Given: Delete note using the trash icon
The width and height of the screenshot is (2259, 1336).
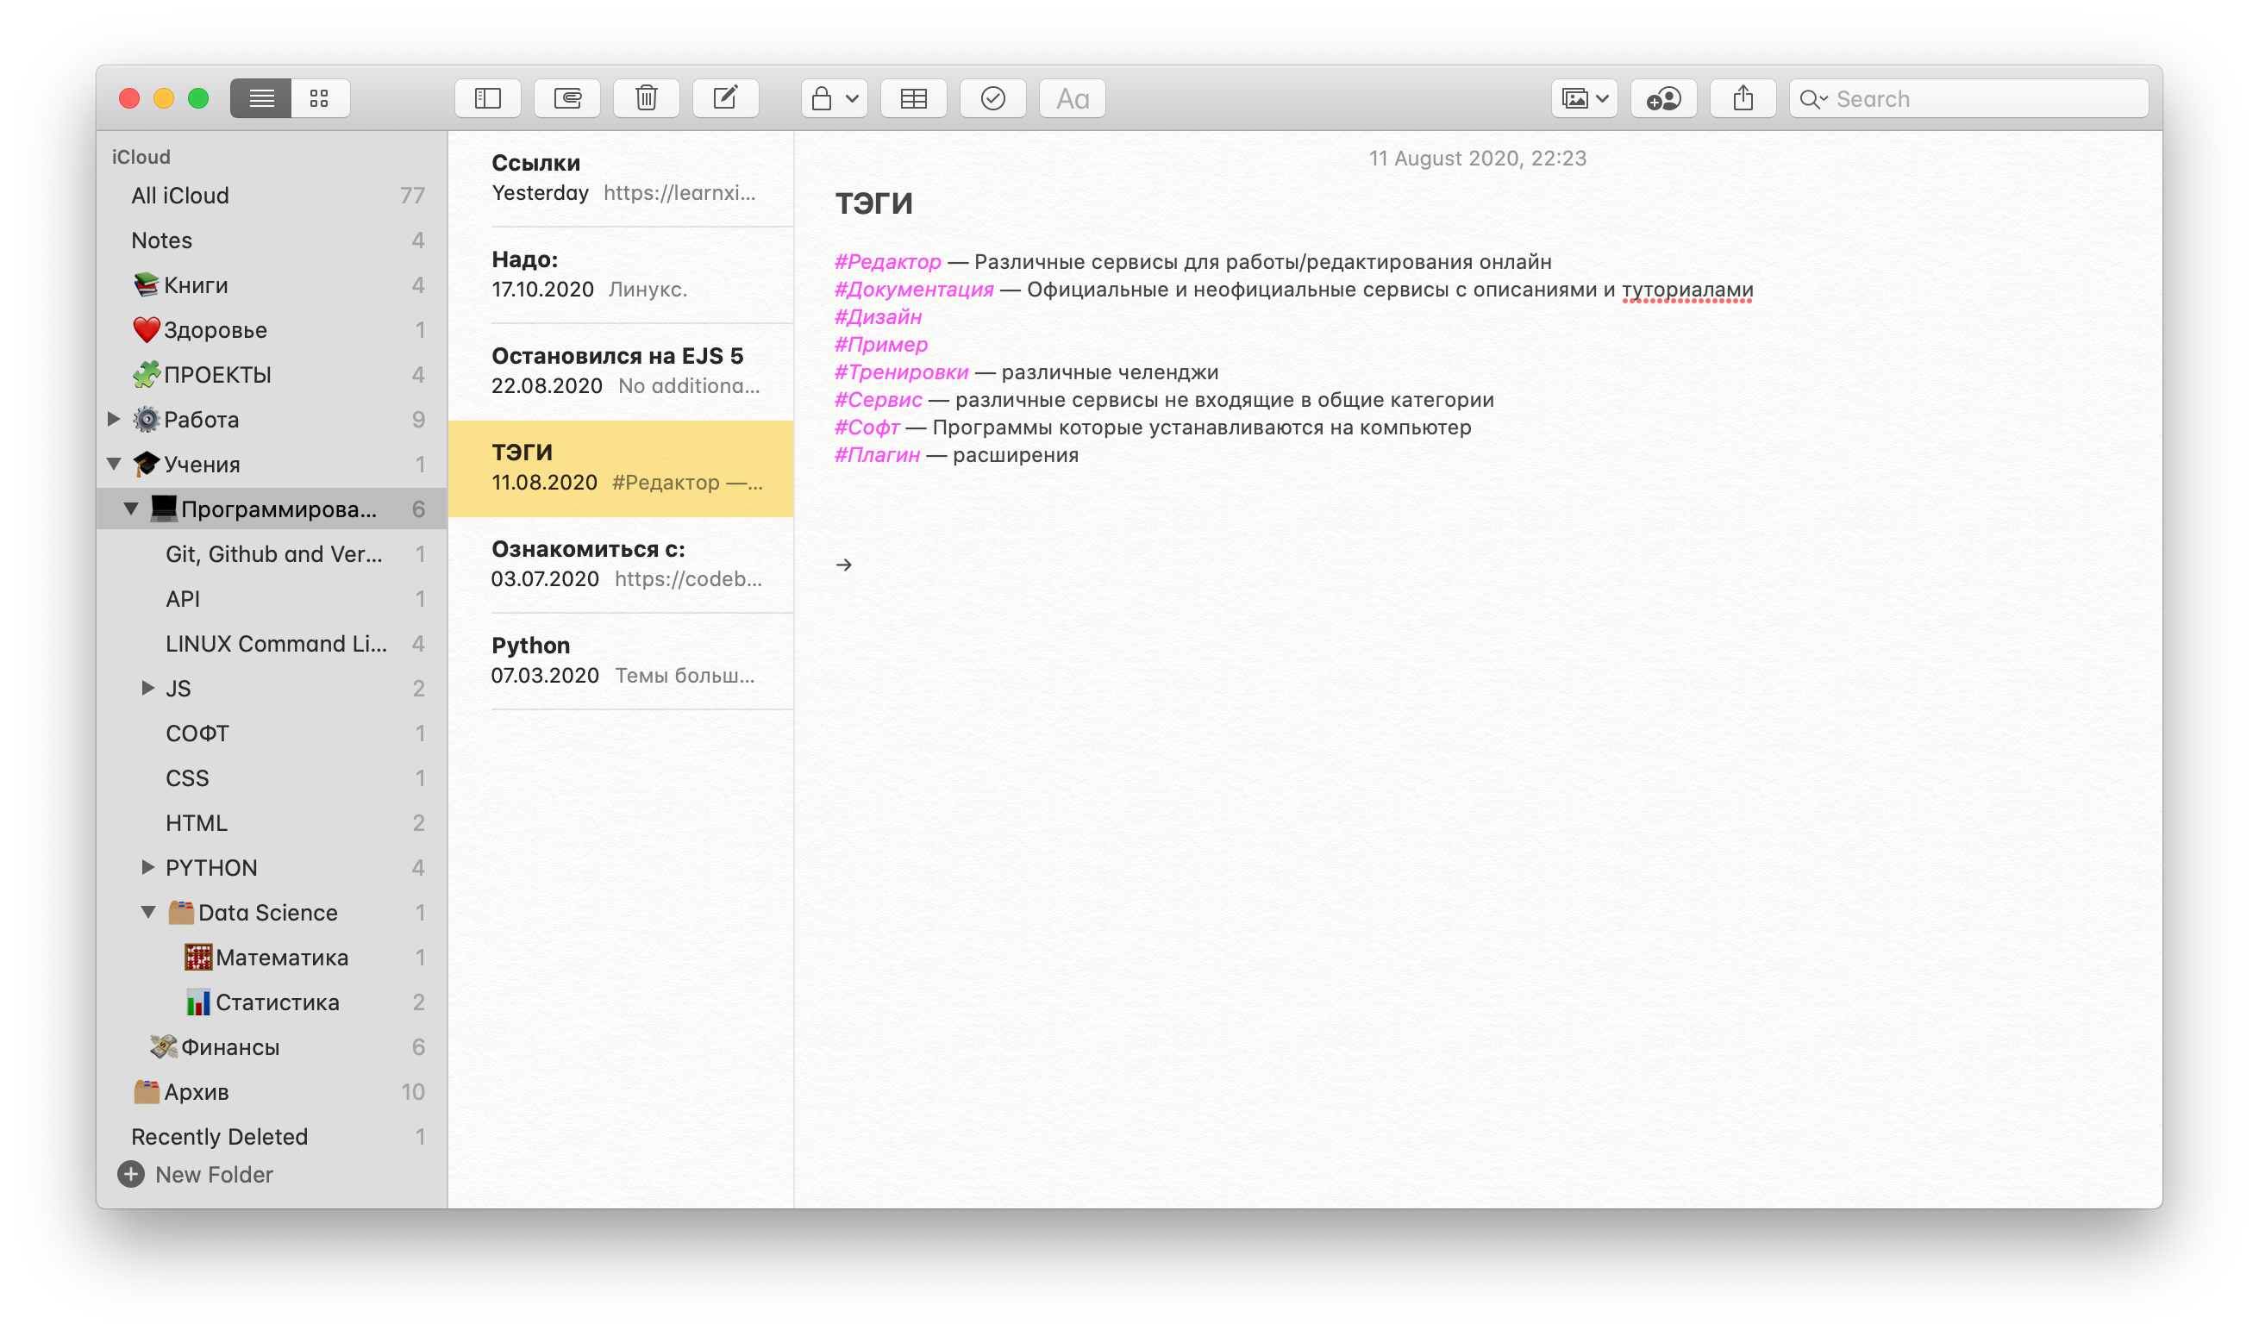Looking at the screenshot, I should pyautogui.click(x=646, y=98).
